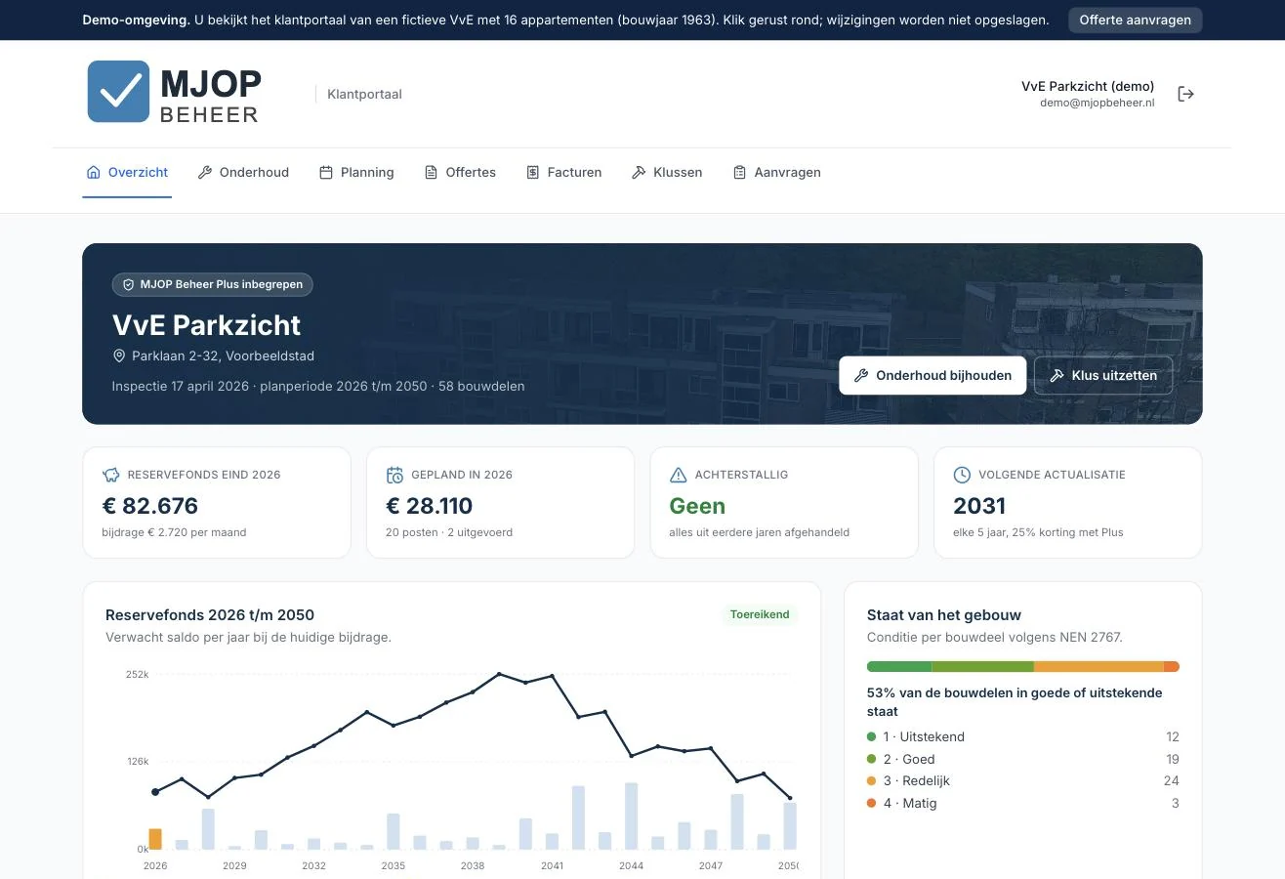This screenshot has height=879, width=1285.
Task: Click the 'VvE Parkzicht' banner title
Action: 207,325
